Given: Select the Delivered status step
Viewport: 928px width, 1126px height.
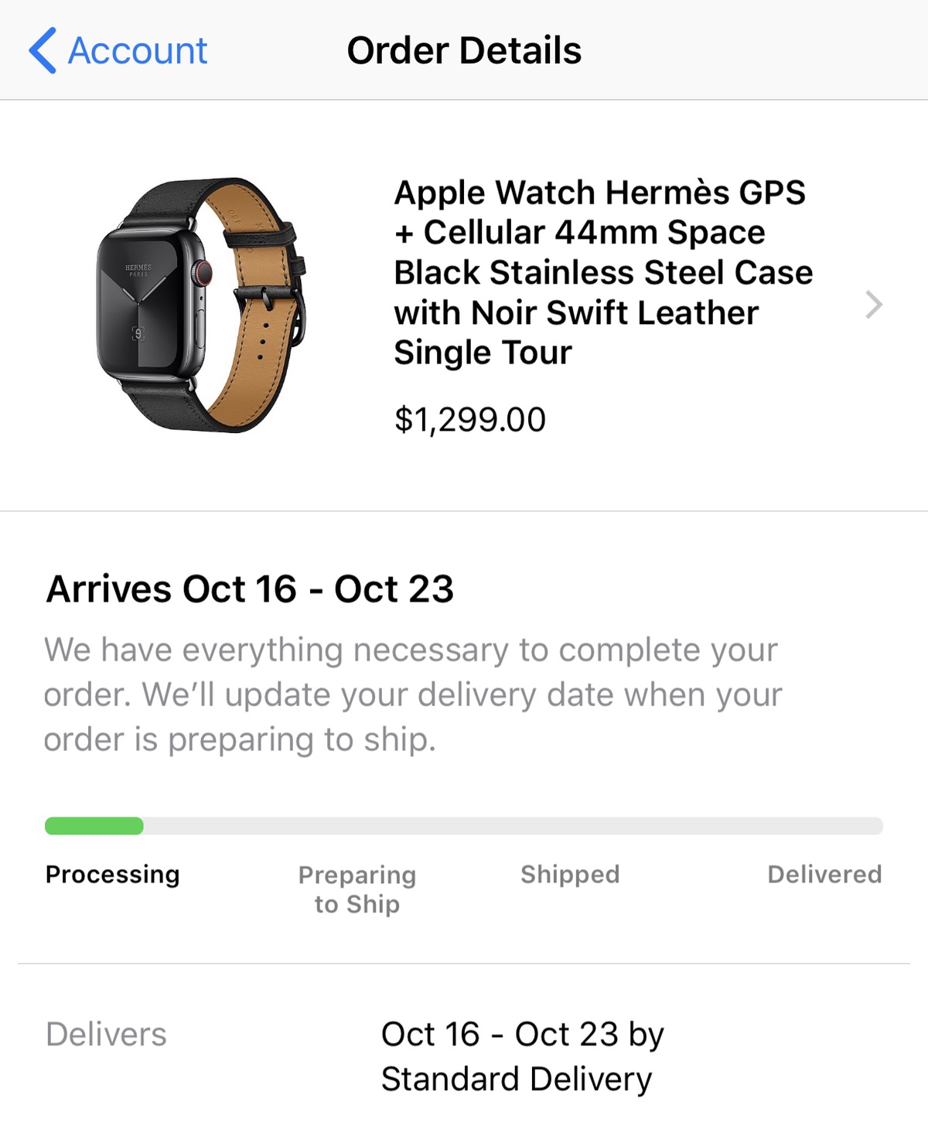Looking at the screenshot, I should (824, 875).
